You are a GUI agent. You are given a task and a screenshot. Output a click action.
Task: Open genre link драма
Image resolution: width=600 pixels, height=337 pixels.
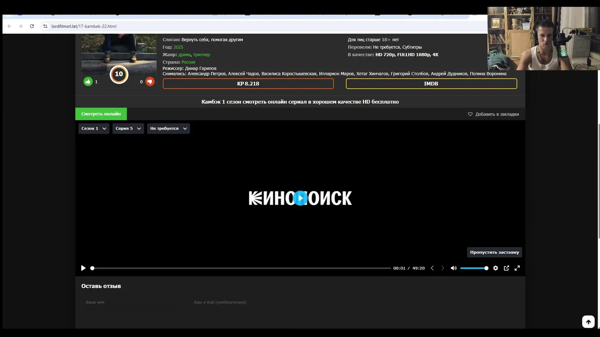[185, 55]
